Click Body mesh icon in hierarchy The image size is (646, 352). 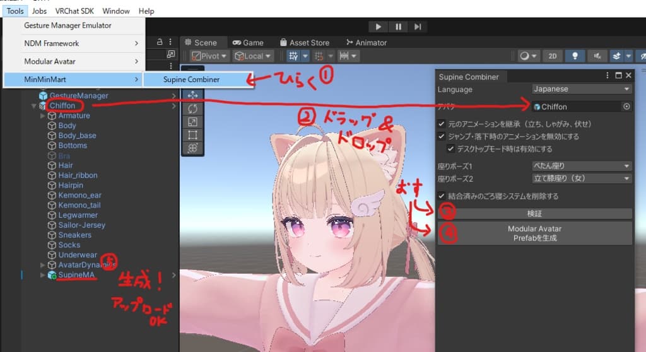point(52,126)
